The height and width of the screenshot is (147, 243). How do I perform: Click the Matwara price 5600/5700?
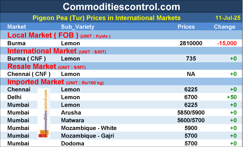coord(186,120)
